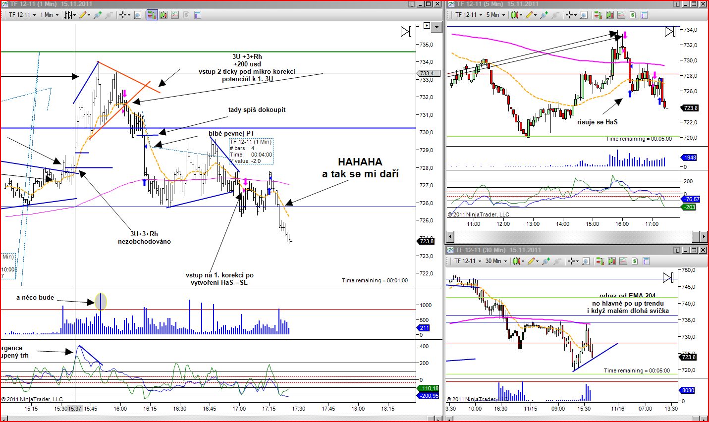Click the 1948 volume marker in the 5 Min chart
Viewport: 709px width, 422px height.
(x=690, y=158)
